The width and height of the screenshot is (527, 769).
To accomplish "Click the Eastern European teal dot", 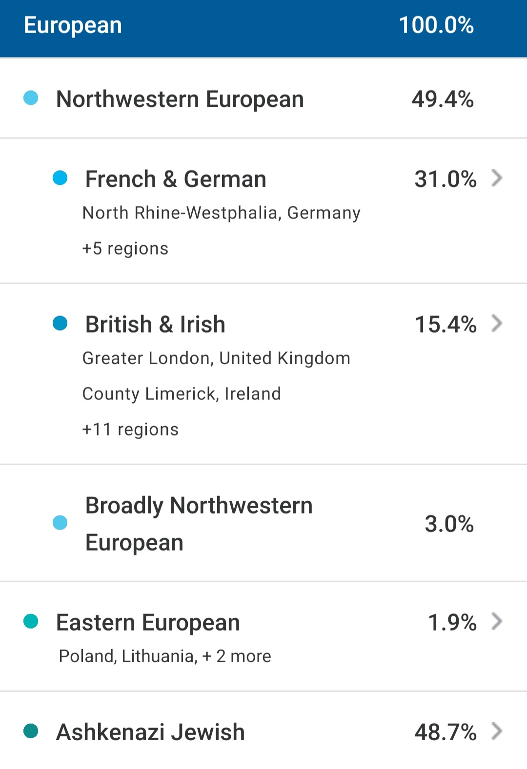I will [31, 621].
